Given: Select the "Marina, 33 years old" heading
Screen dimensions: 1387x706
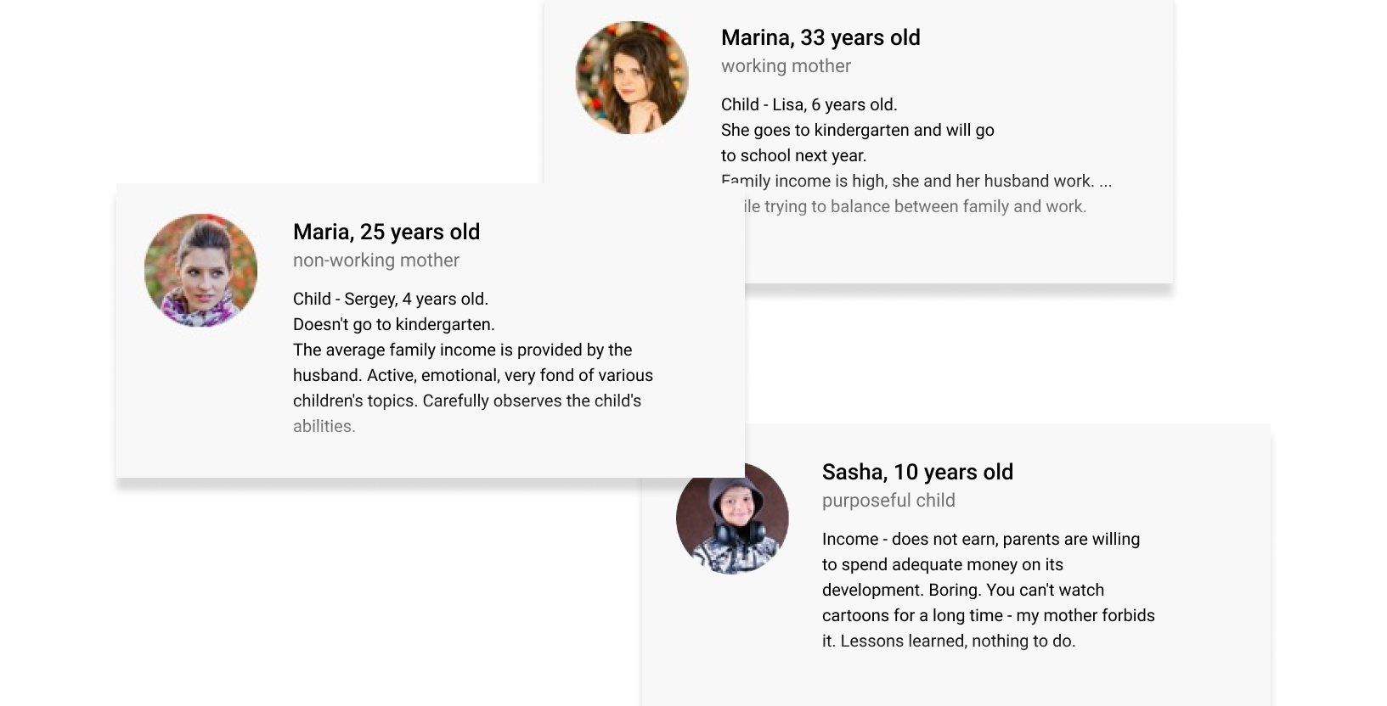Looking at the screenshot, I should coord(820,38).
